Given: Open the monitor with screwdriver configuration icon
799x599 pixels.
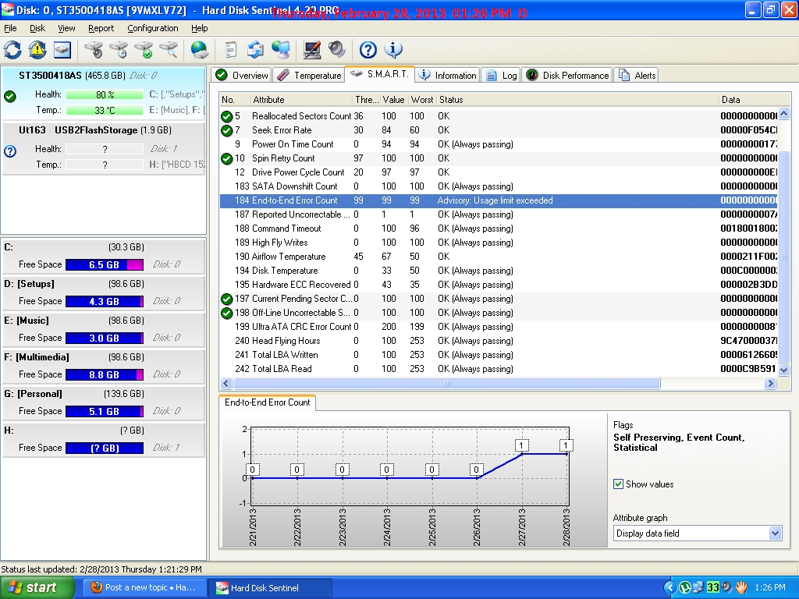Looking at the screenshot, I should (312, 49).
